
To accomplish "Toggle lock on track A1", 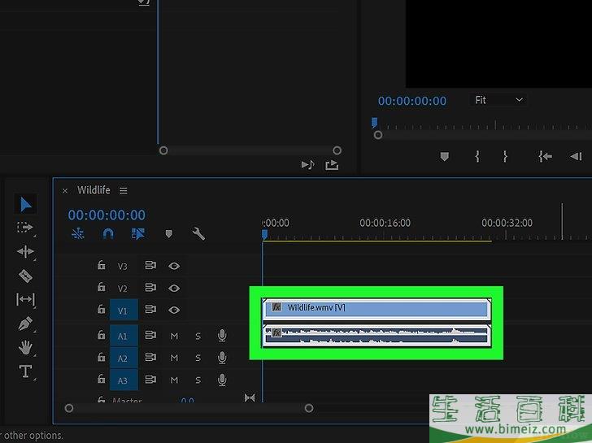I will 101,335.
